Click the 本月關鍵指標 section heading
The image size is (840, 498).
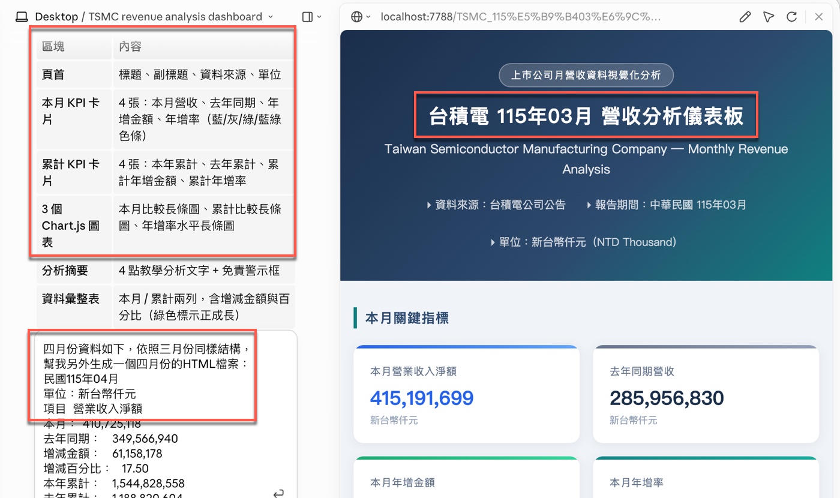(x=407, y=318)
